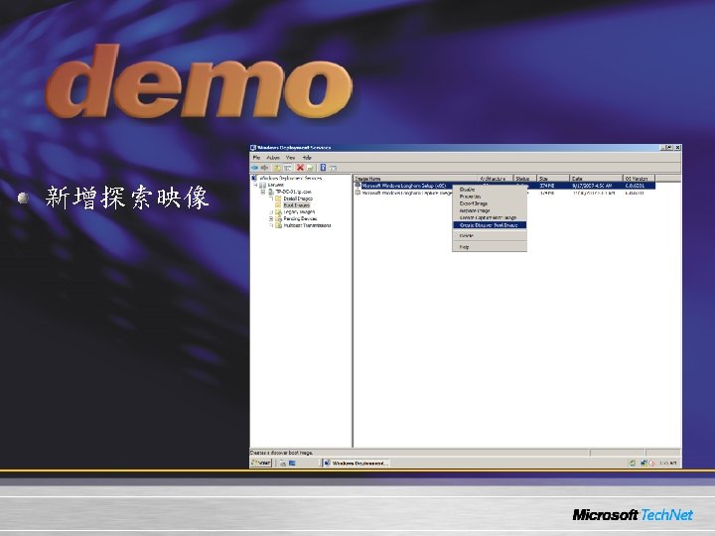Collapse the Servers tree node
Screen dimensions: 715x536
(x=256, y=185)
